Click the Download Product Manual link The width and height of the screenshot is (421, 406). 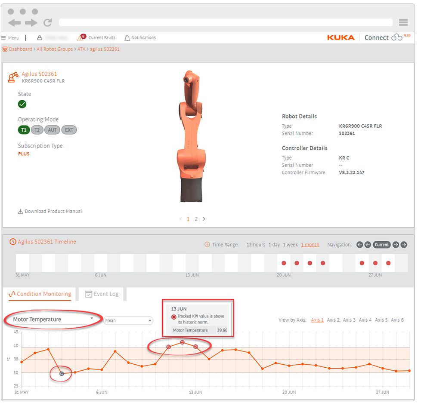tap(50, 212)
